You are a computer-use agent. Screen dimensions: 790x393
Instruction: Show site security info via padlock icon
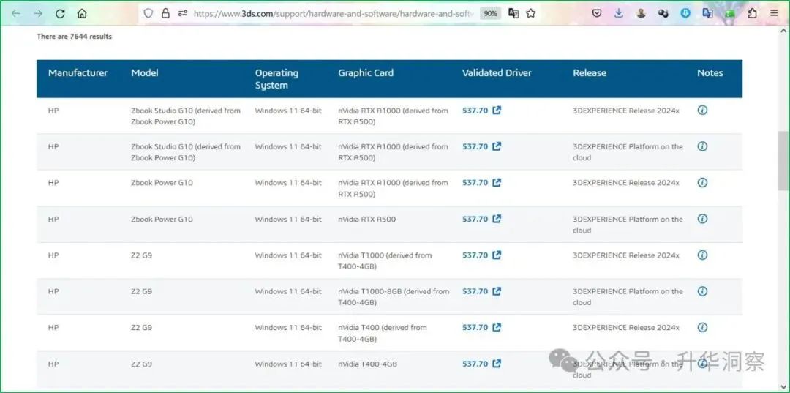coord(165,13)
